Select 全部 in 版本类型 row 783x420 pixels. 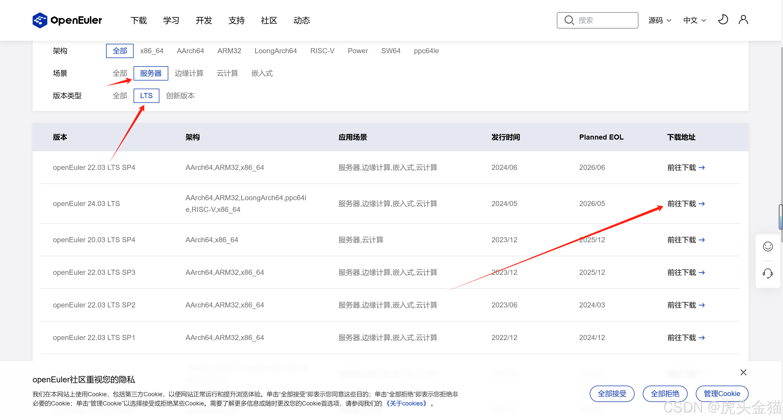point(120,96)
